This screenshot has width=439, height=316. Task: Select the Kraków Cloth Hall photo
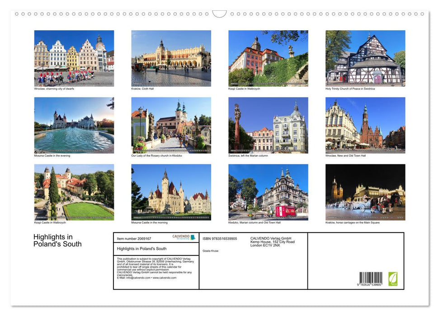(x=170, y=58)
